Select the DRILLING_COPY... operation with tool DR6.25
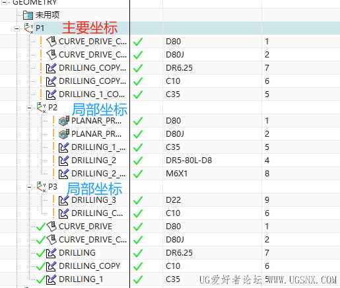 (x=92, y=68)
